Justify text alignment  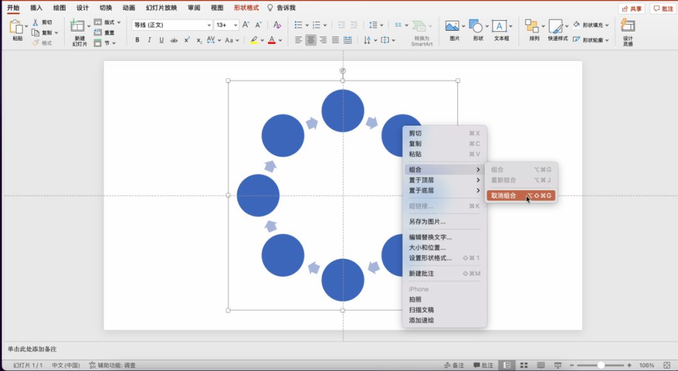pos(335,40)
